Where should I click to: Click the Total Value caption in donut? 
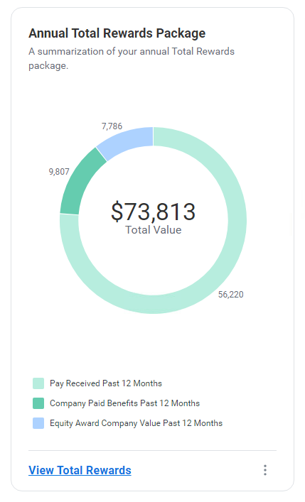click(x=154, y=230)
